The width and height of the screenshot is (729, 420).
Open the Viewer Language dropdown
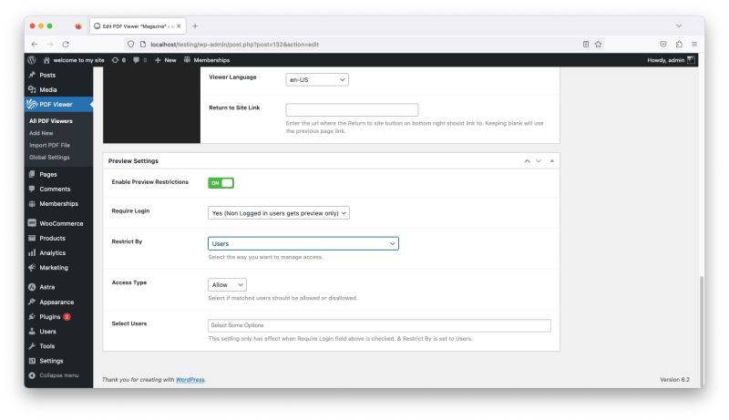[x=317, y=79]
